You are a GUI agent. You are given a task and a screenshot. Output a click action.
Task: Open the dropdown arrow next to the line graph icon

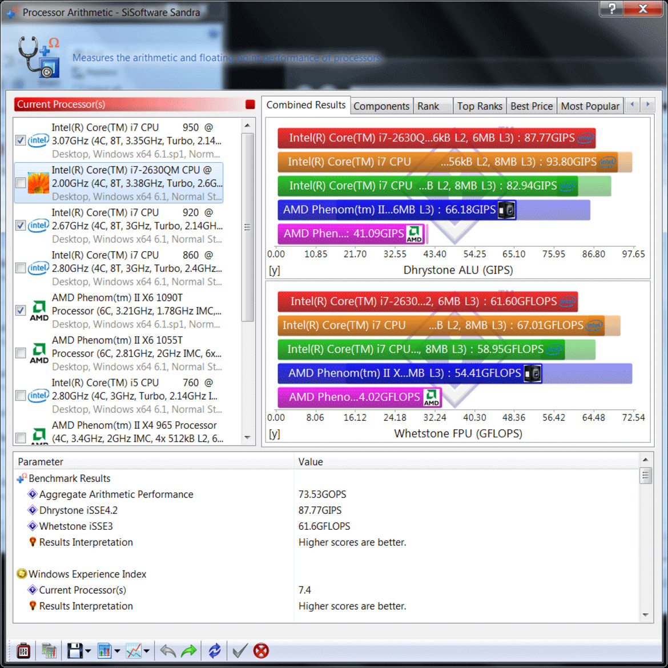[x=147, y=651]
